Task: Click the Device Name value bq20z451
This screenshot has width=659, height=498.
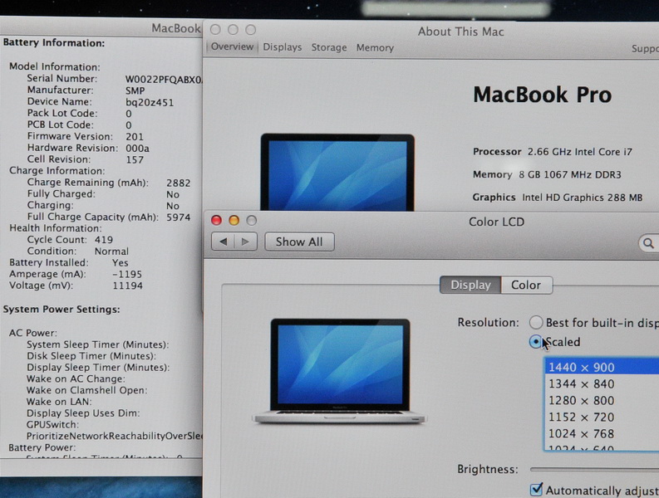Action: pyautogui.click(x=150, y=102)
